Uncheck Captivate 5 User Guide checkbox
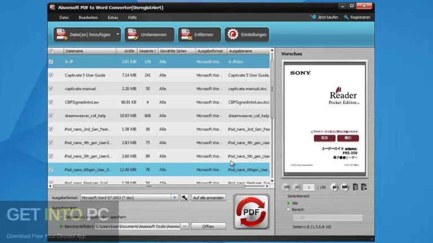 pyautogui.click(x=51, y=75)
